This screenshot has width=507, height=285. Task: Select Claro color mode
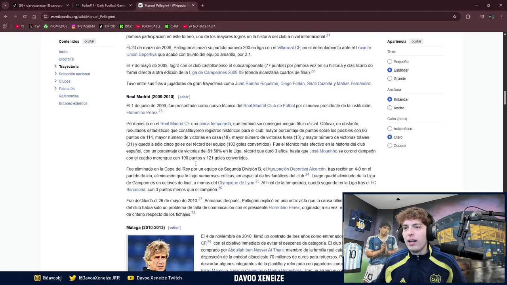click(x=390, y=137)
